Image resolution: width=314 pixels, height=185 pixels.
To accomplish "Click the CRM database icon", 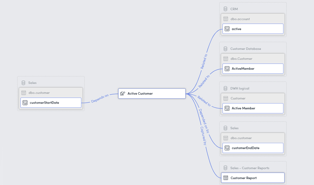I will (225, 9).
